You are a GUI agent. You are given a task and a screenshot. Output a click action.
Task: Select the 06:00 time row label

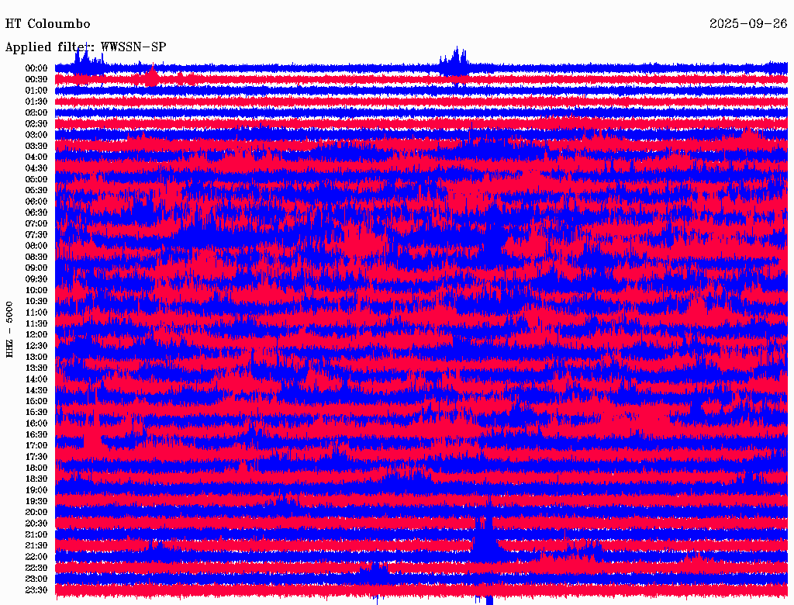point(36,201)
